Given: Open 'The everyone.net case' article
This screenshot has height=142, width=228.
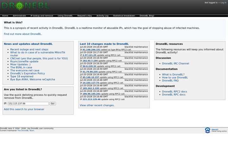Looking at the screenshot, I should tap(25, 70).
